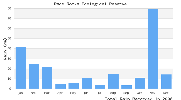
Task: Click the 'Apr' month label
Action: [60, 93]
